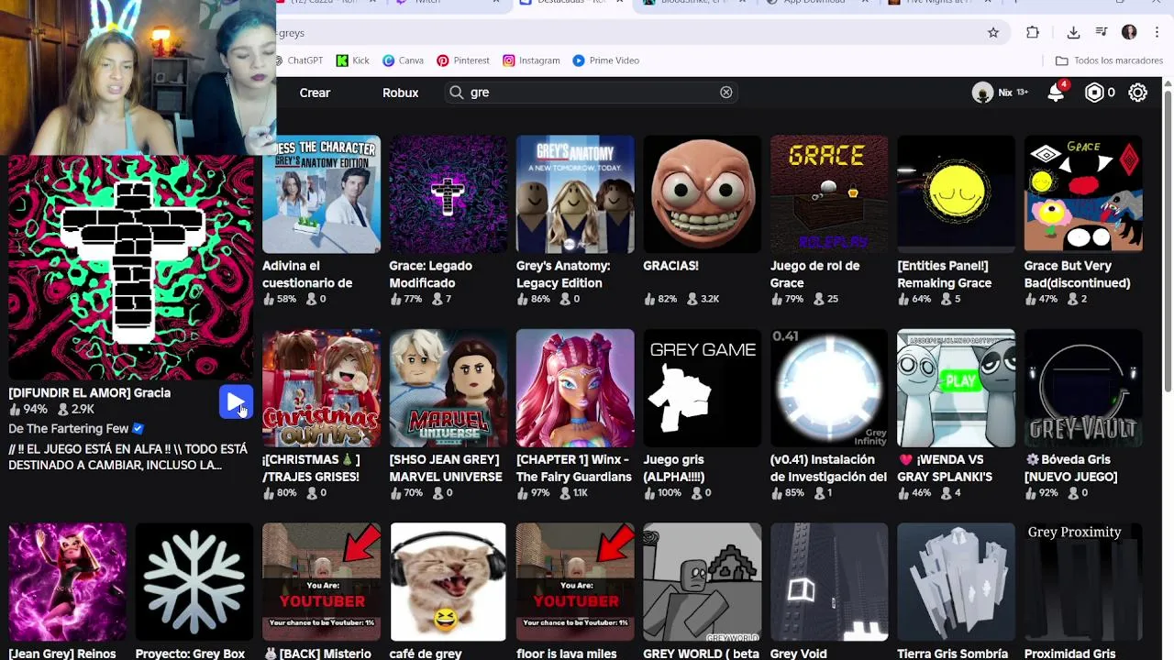Open the notifications bell icon
The width and height of the screenshot is (1174, 660).
pyautogui.click(x=1057, y=93)
